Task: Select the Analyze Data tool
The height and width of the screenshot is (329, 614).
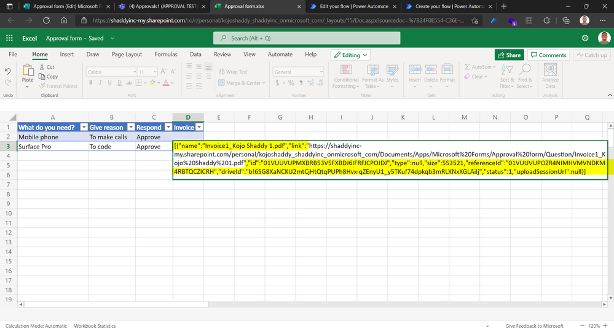Action: coord(550,70)
